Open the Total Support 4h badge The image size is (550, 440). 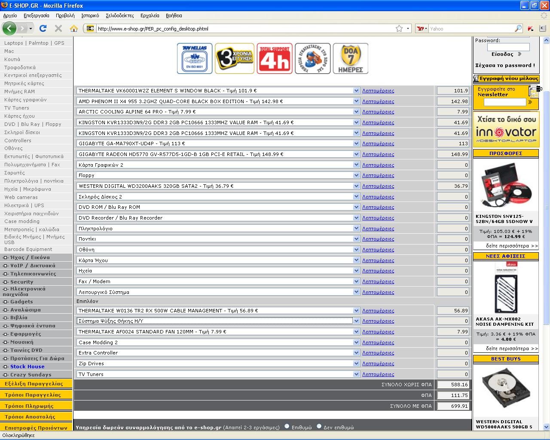[x=274, y=58]
